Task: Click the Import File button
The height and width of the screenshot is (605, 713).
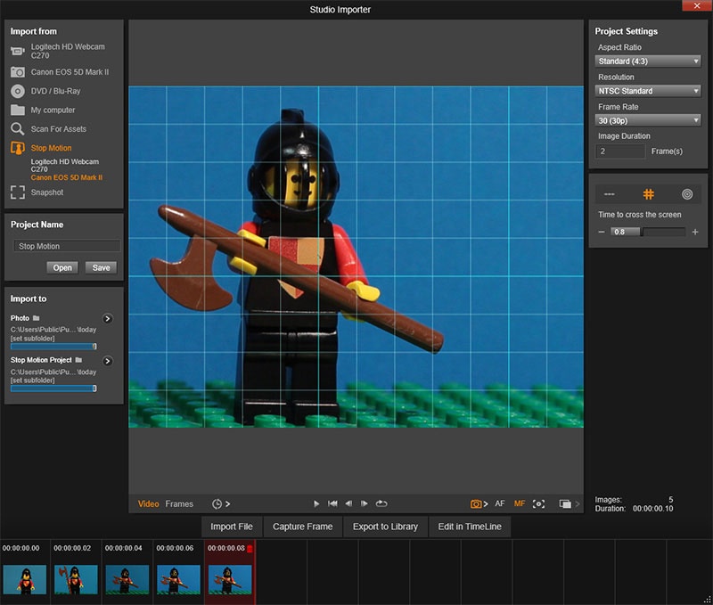Action: pyautogui.click(x=232, y=527)
